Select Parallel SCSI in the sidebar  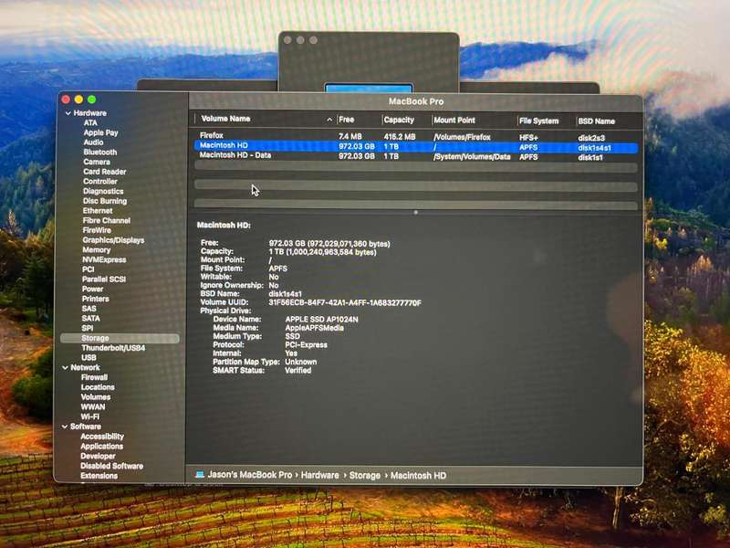[x=103, y=279]
